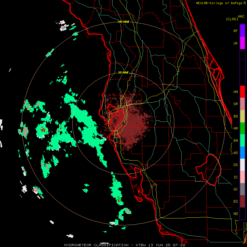Click the BI legend label

pos(235,201)
